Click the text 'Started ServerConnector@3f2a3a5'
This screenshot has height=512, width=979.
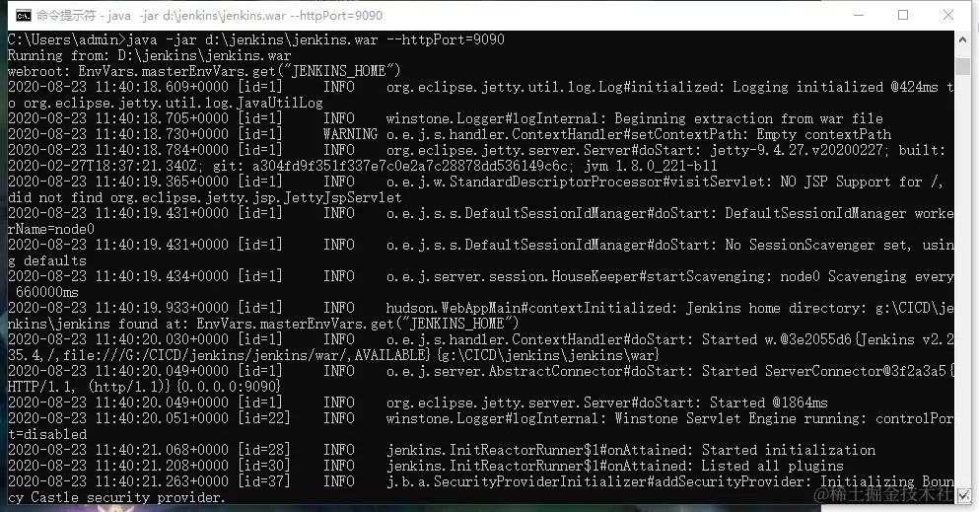(x=823, y=370)
